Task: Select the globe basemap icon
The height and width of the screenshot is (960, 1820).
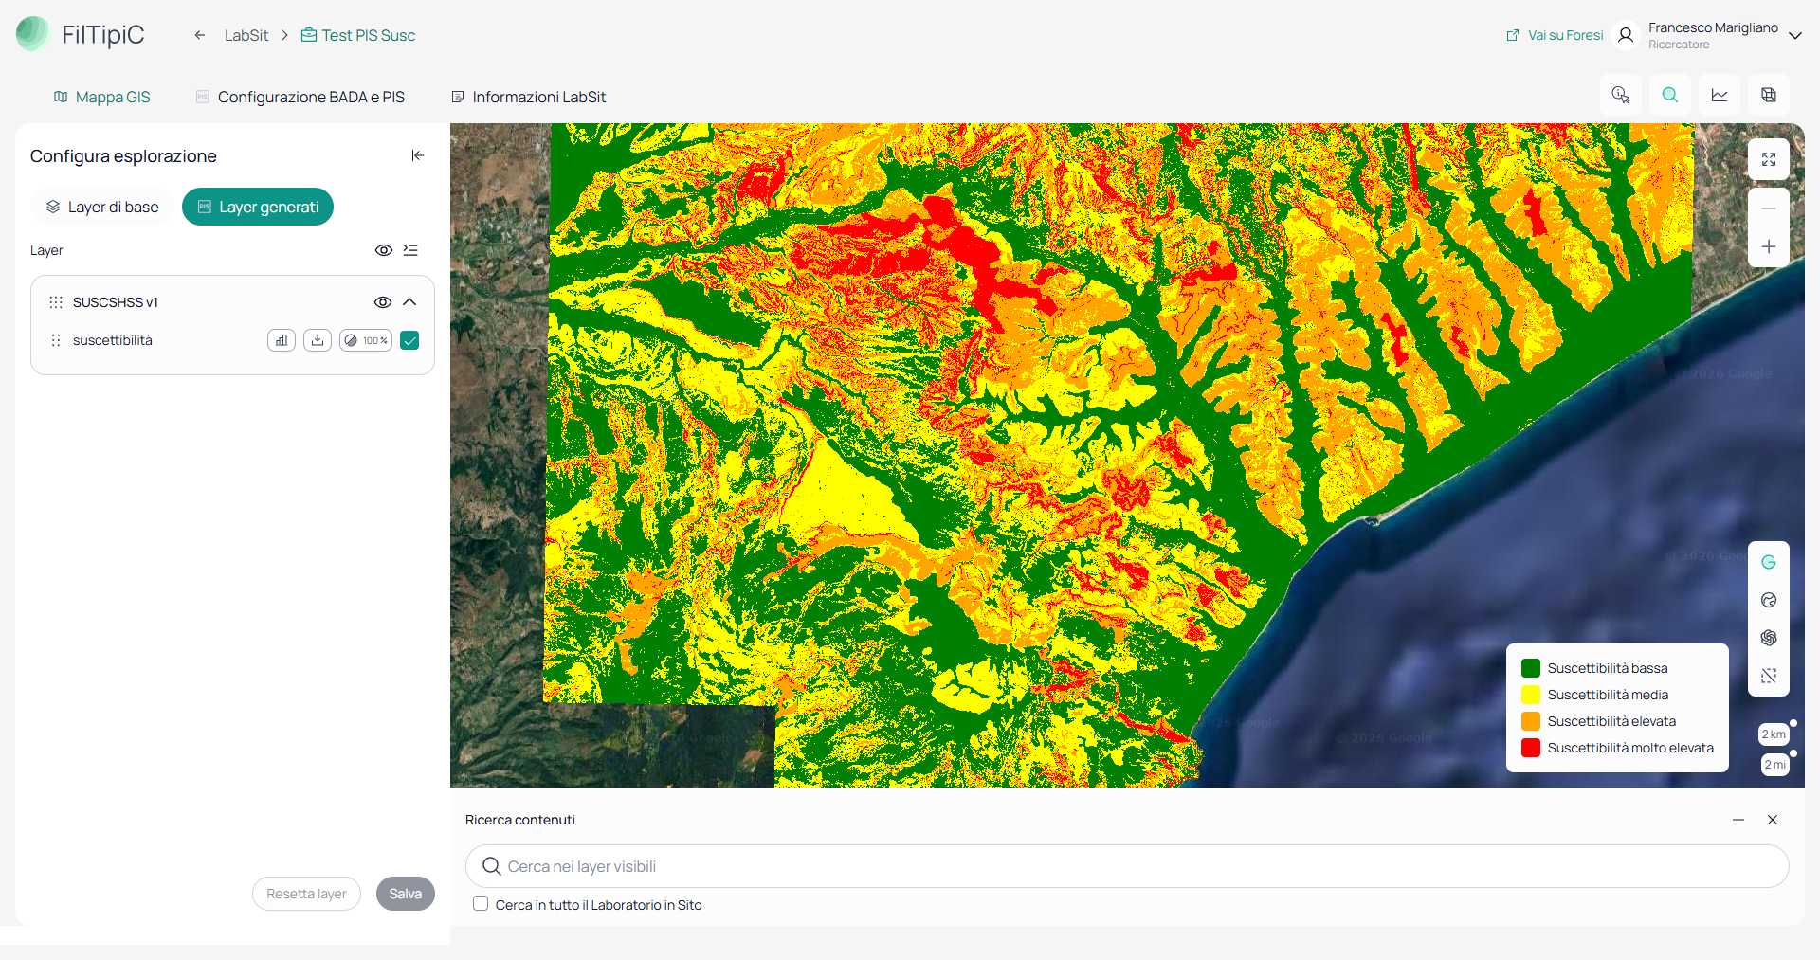Action: pos(1769,600)
